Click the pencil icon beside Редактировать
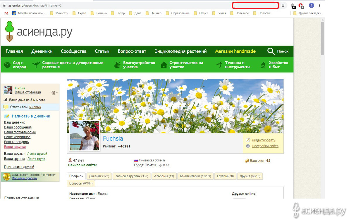The image size is (351, 219). tap(248, 140)
